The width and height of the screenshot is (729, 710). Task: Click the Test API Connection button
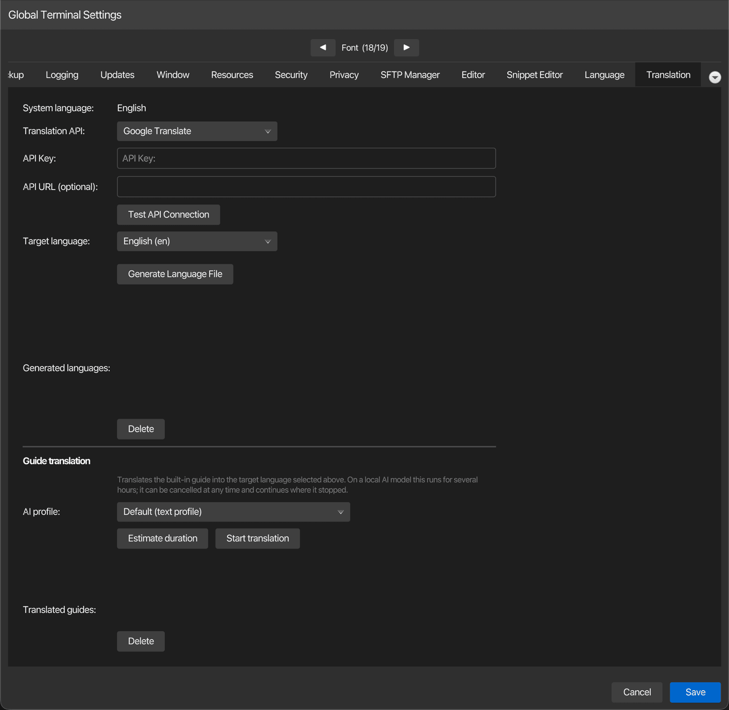click(169, 215)
